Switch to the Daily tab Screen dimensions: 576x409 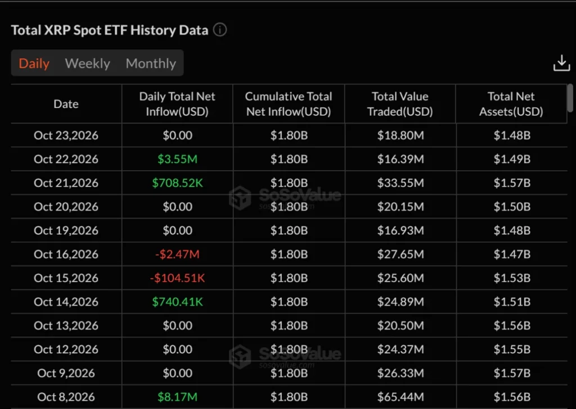[34, 63]
